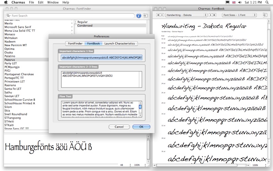Switch to Launch Characteristics tab

tap(120, 43)
